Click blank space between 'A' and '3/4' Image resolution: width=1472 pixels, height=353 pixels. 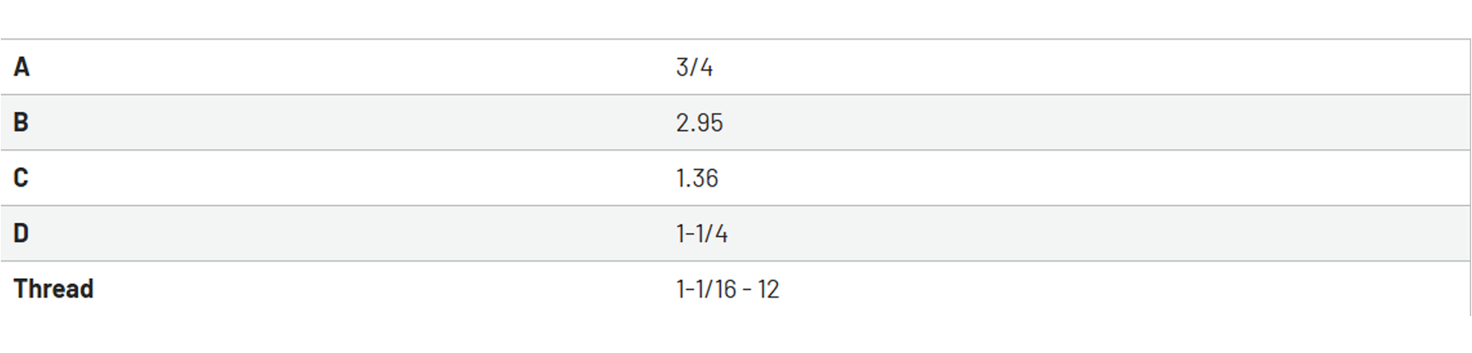[353, 66]
